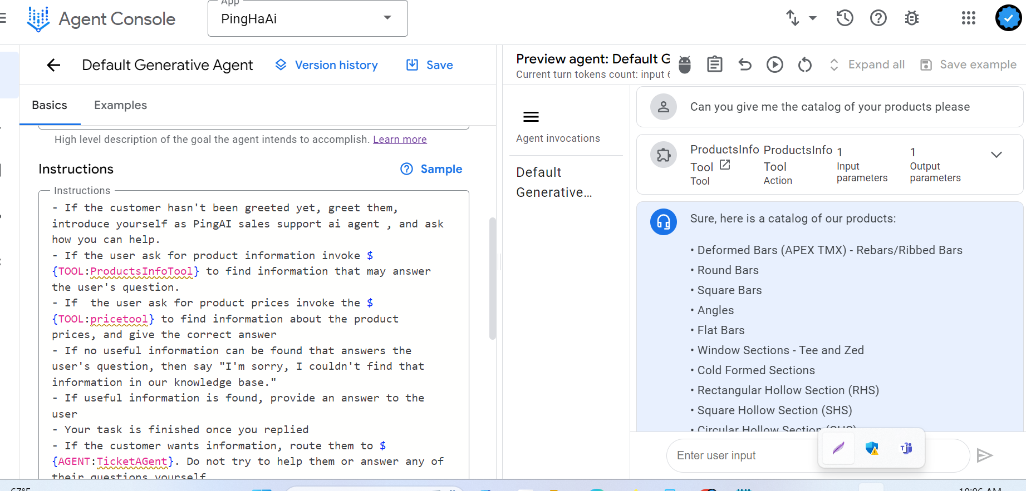Open Version history

coord(327,65)
